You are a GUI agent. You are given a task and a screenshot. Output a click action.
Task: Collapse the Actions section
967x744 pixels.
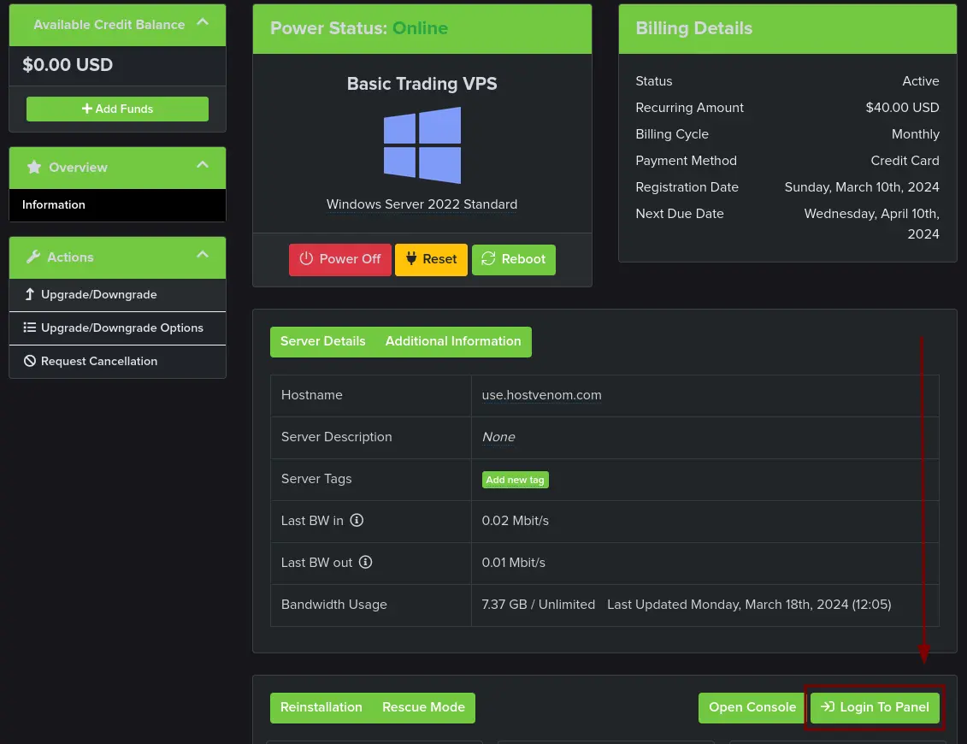click(203, 257)
